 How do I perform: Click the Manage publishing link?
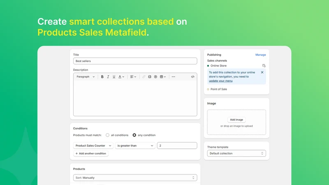(x=261, y=55)
